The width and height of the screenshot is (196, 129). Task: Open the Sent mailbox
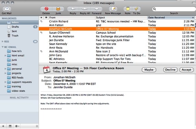click(19, 31)
